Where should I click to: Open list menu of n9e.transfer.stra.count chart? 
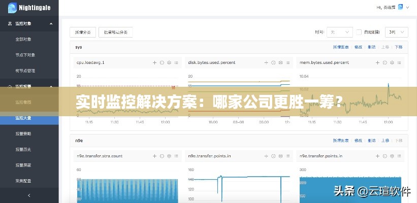(176, 156)
